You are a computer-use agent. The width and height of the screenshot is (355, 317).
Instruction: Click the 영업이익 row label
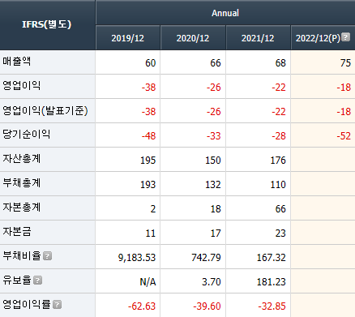click(22, 86)
